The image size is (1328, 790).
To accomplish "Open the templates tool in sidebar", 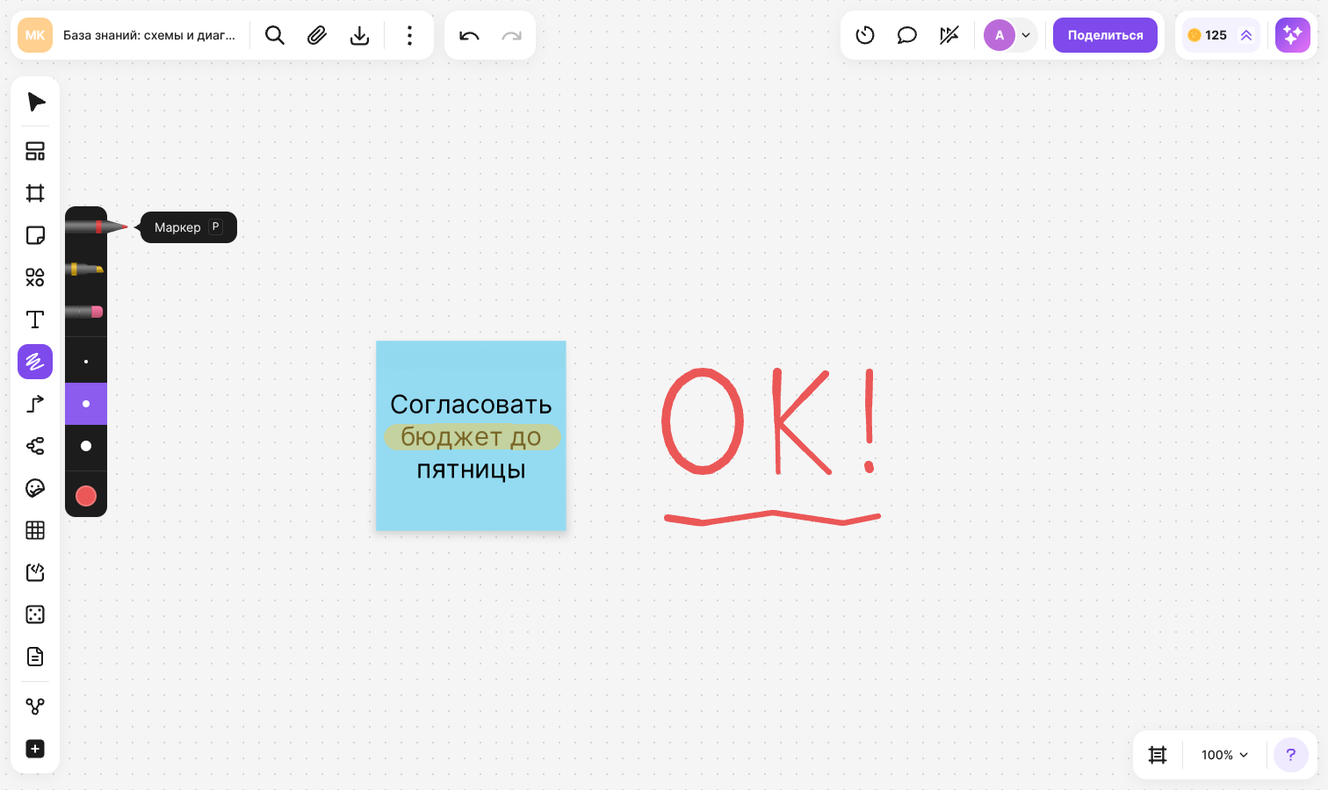I will pos(35,151).
